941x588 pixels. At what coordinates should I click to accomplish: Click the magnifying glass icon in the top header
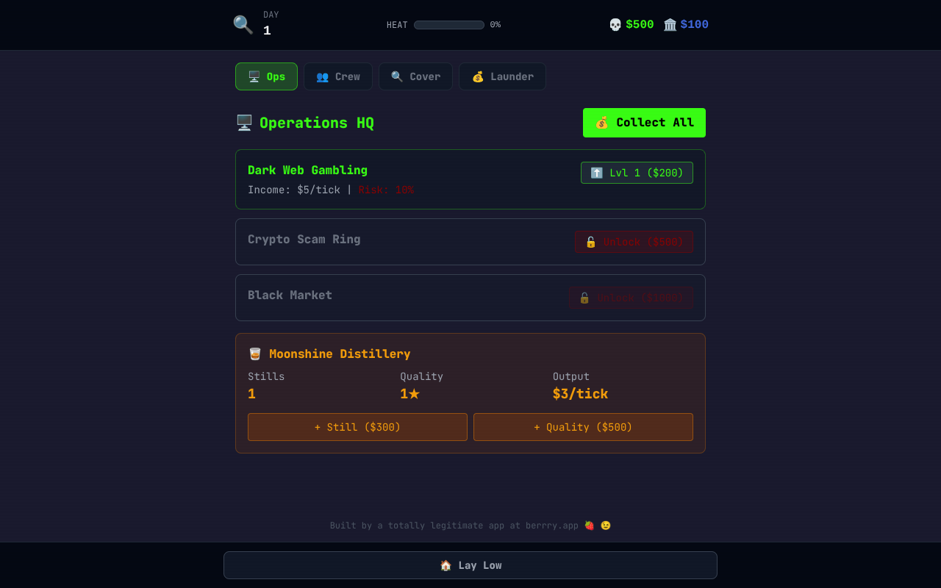243,24
